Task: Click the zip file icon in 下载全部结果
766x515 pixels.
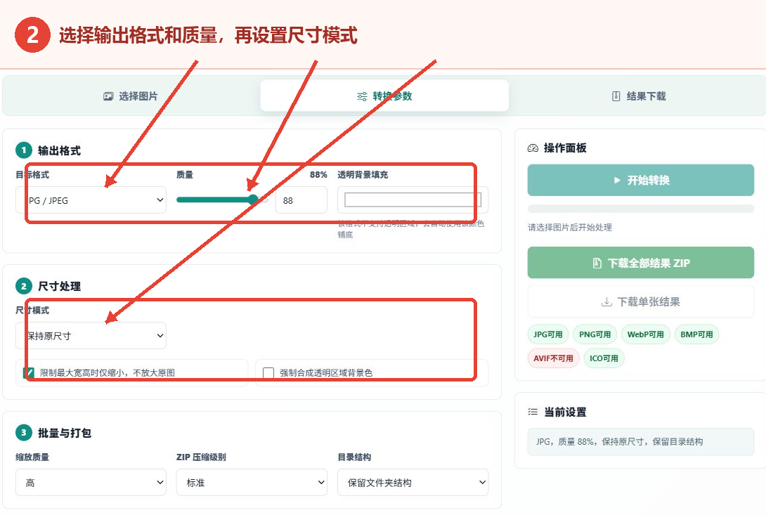Action: point(597,263)
